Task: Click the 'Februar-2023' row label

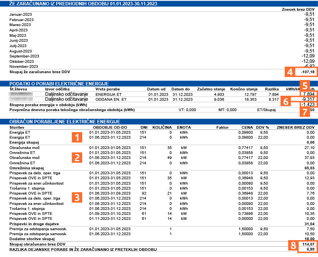Action: (x=21, y=20)
